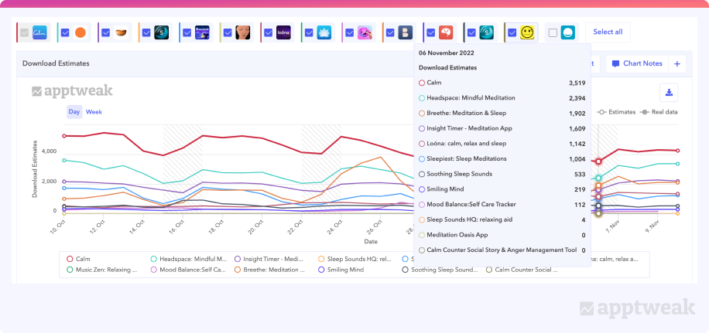The image size is (709, 333).
Task: Click Breethe: Meditation & Sleep tooltip row
Action: click(x=502, y=114)
